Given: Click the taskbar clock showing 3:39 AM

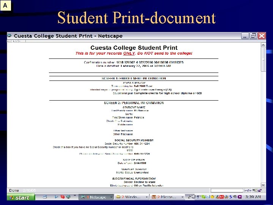Looking at the screenshot, I should [253, 197].
